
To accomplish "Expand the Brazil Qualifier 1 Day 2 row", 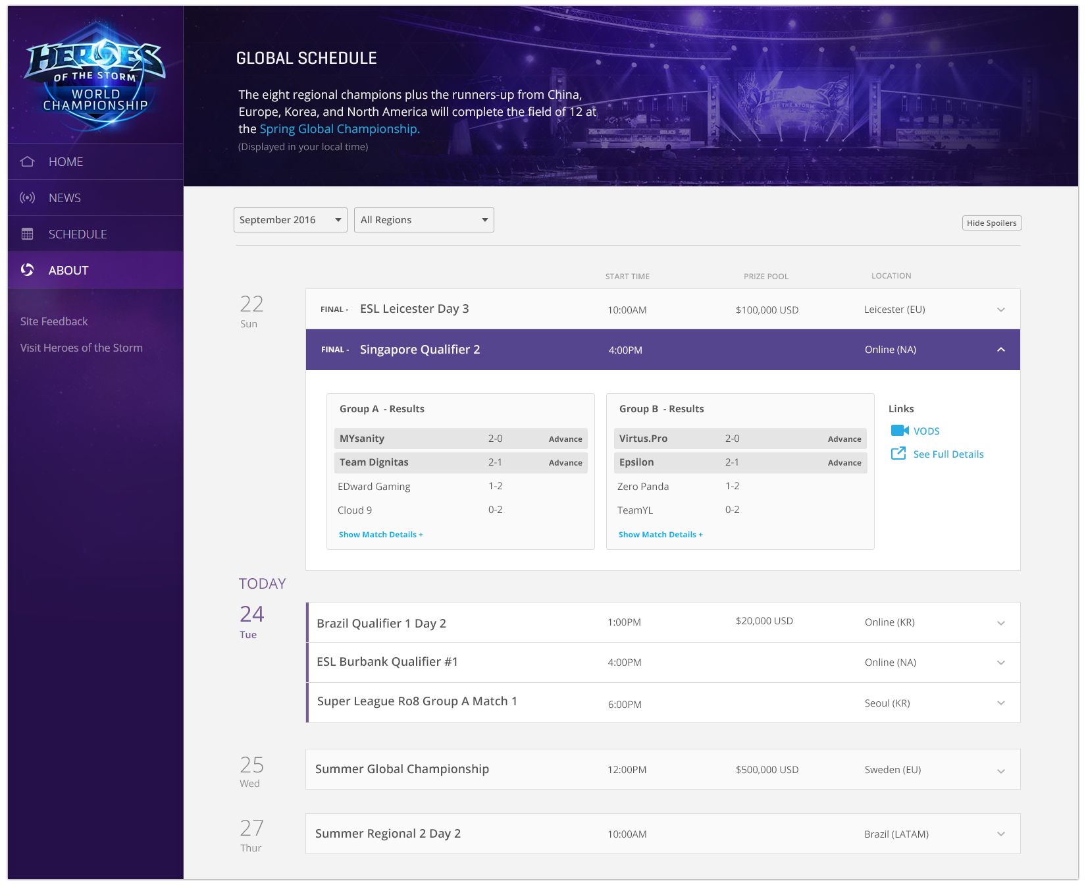I will [663, 623].
